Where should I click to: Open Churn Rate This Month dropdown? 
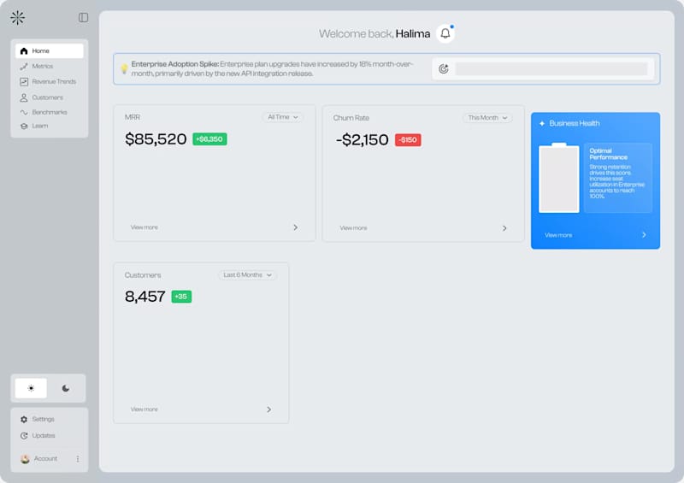pyautogui.click(x=487, y=118)
